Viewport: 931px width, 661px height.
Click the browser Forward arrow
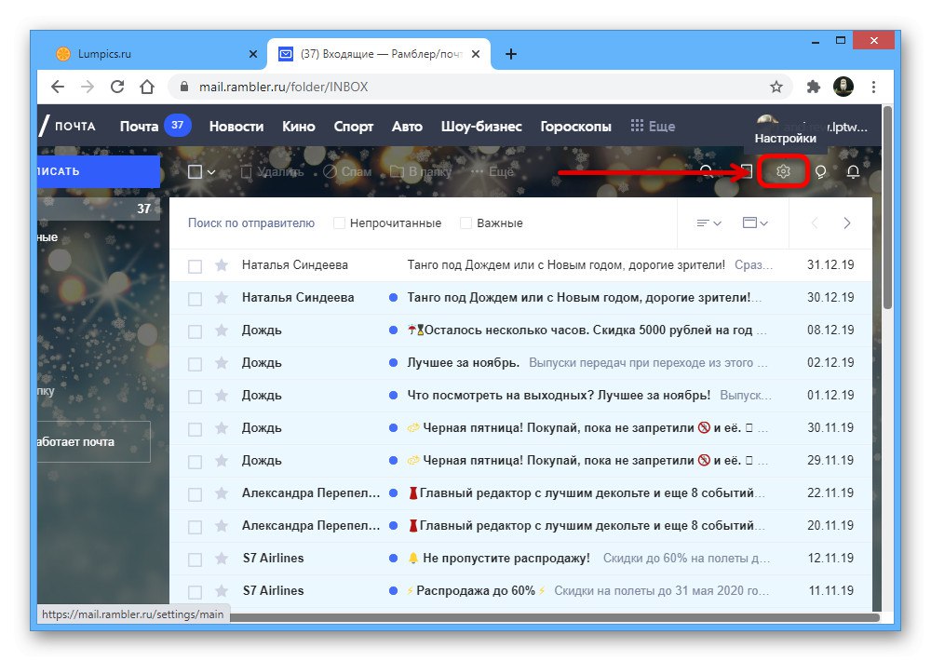point(88,87)
